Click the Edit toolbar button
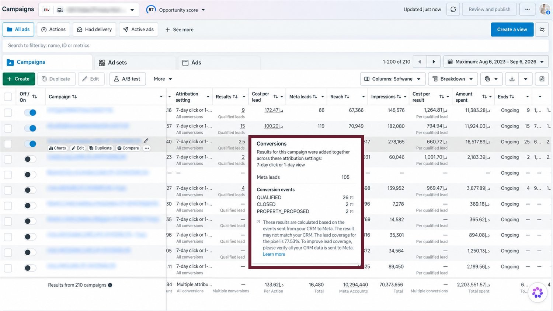Viewport: 553px width, 311px height. point(91,79)
